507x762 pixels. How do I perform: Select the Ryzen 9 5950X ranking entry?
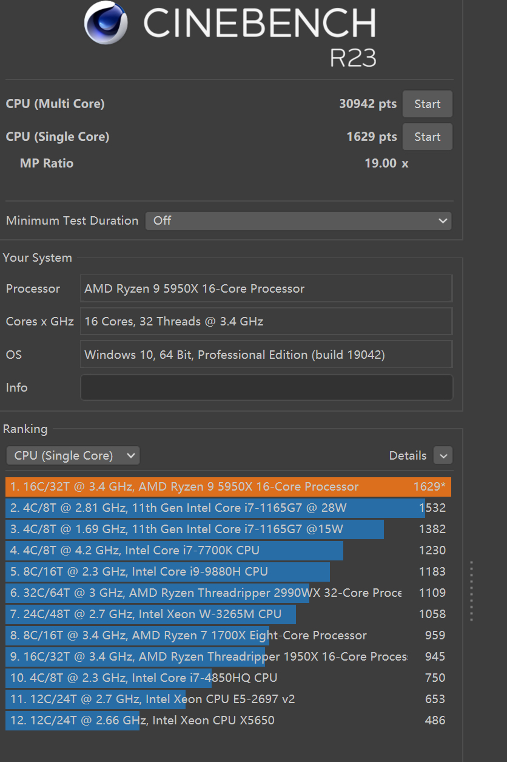tap(228, 486)
